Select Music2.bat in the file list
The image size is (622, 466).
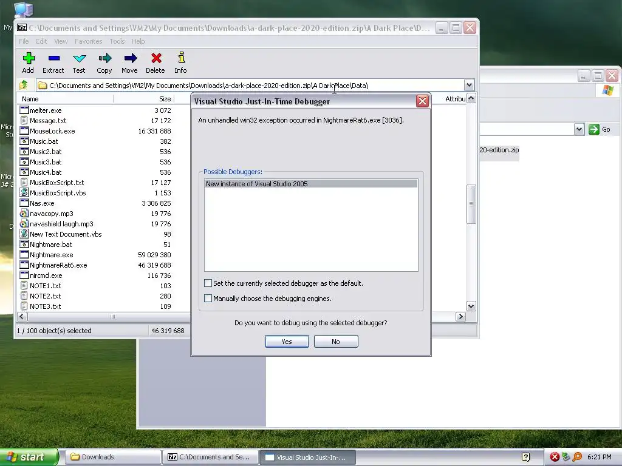click(46, 152)
